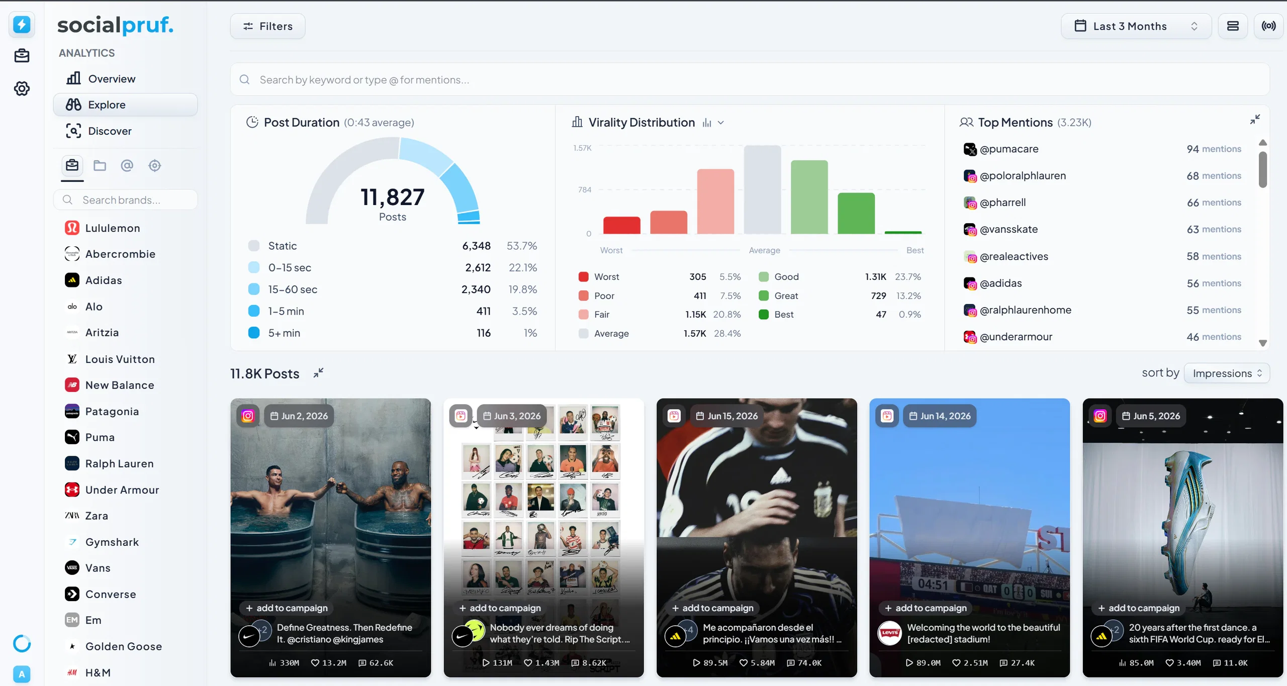Switch to the brands briefcase tab
This screenshot has height=686, width=1287.
[72, 165]
